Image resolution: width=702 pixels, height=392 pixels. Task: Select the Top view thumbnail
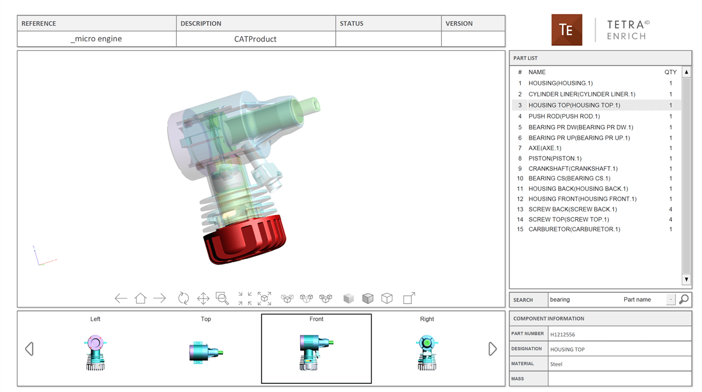point(206,348)
